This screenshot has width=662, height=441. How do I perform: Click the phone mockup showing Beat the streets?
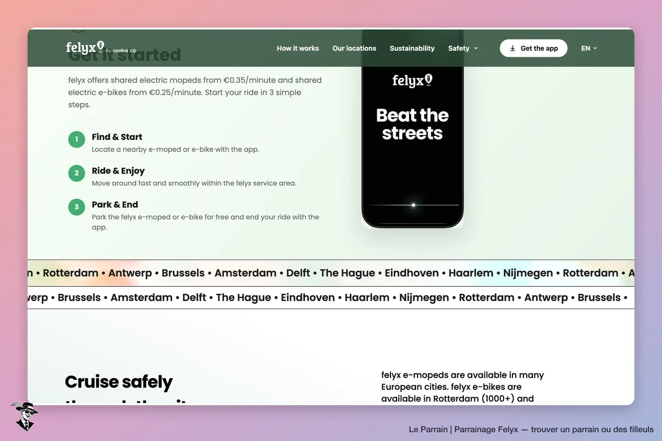(x=413, y=146)
